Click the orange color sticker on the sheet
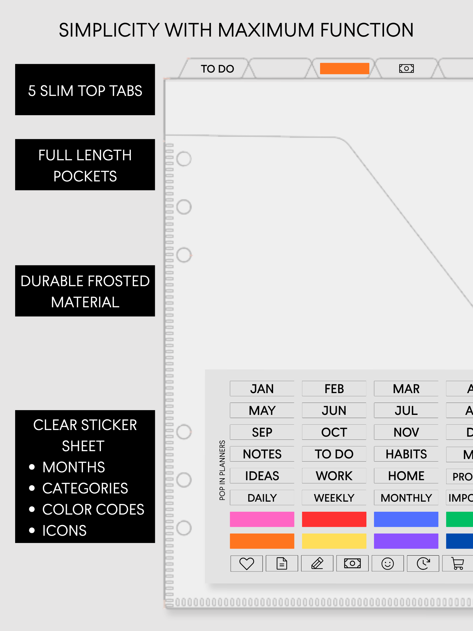This screenshot has width=473, height=631. click(262, 541)
